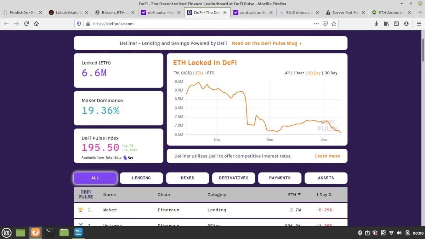Click the Category column header
Screen dimensions: 425x239
point(217,195)
